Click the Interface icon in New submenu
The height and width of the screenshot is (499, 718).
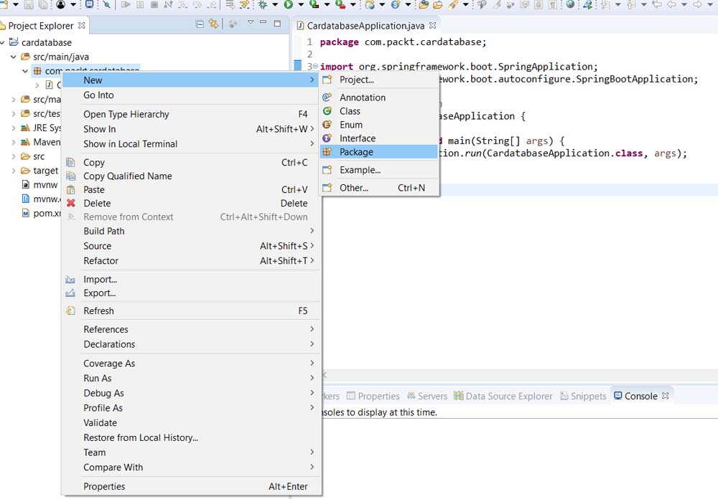tap(327, 138)
